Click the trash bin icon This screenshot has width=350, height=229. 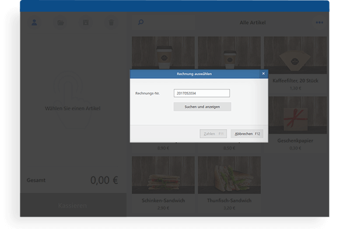[x=111, y=22]
